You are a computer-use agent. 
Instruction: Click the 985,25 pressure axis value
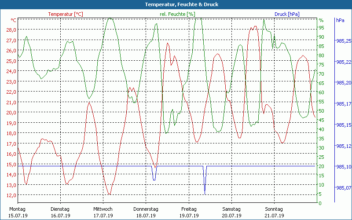(x=343, y=41)
